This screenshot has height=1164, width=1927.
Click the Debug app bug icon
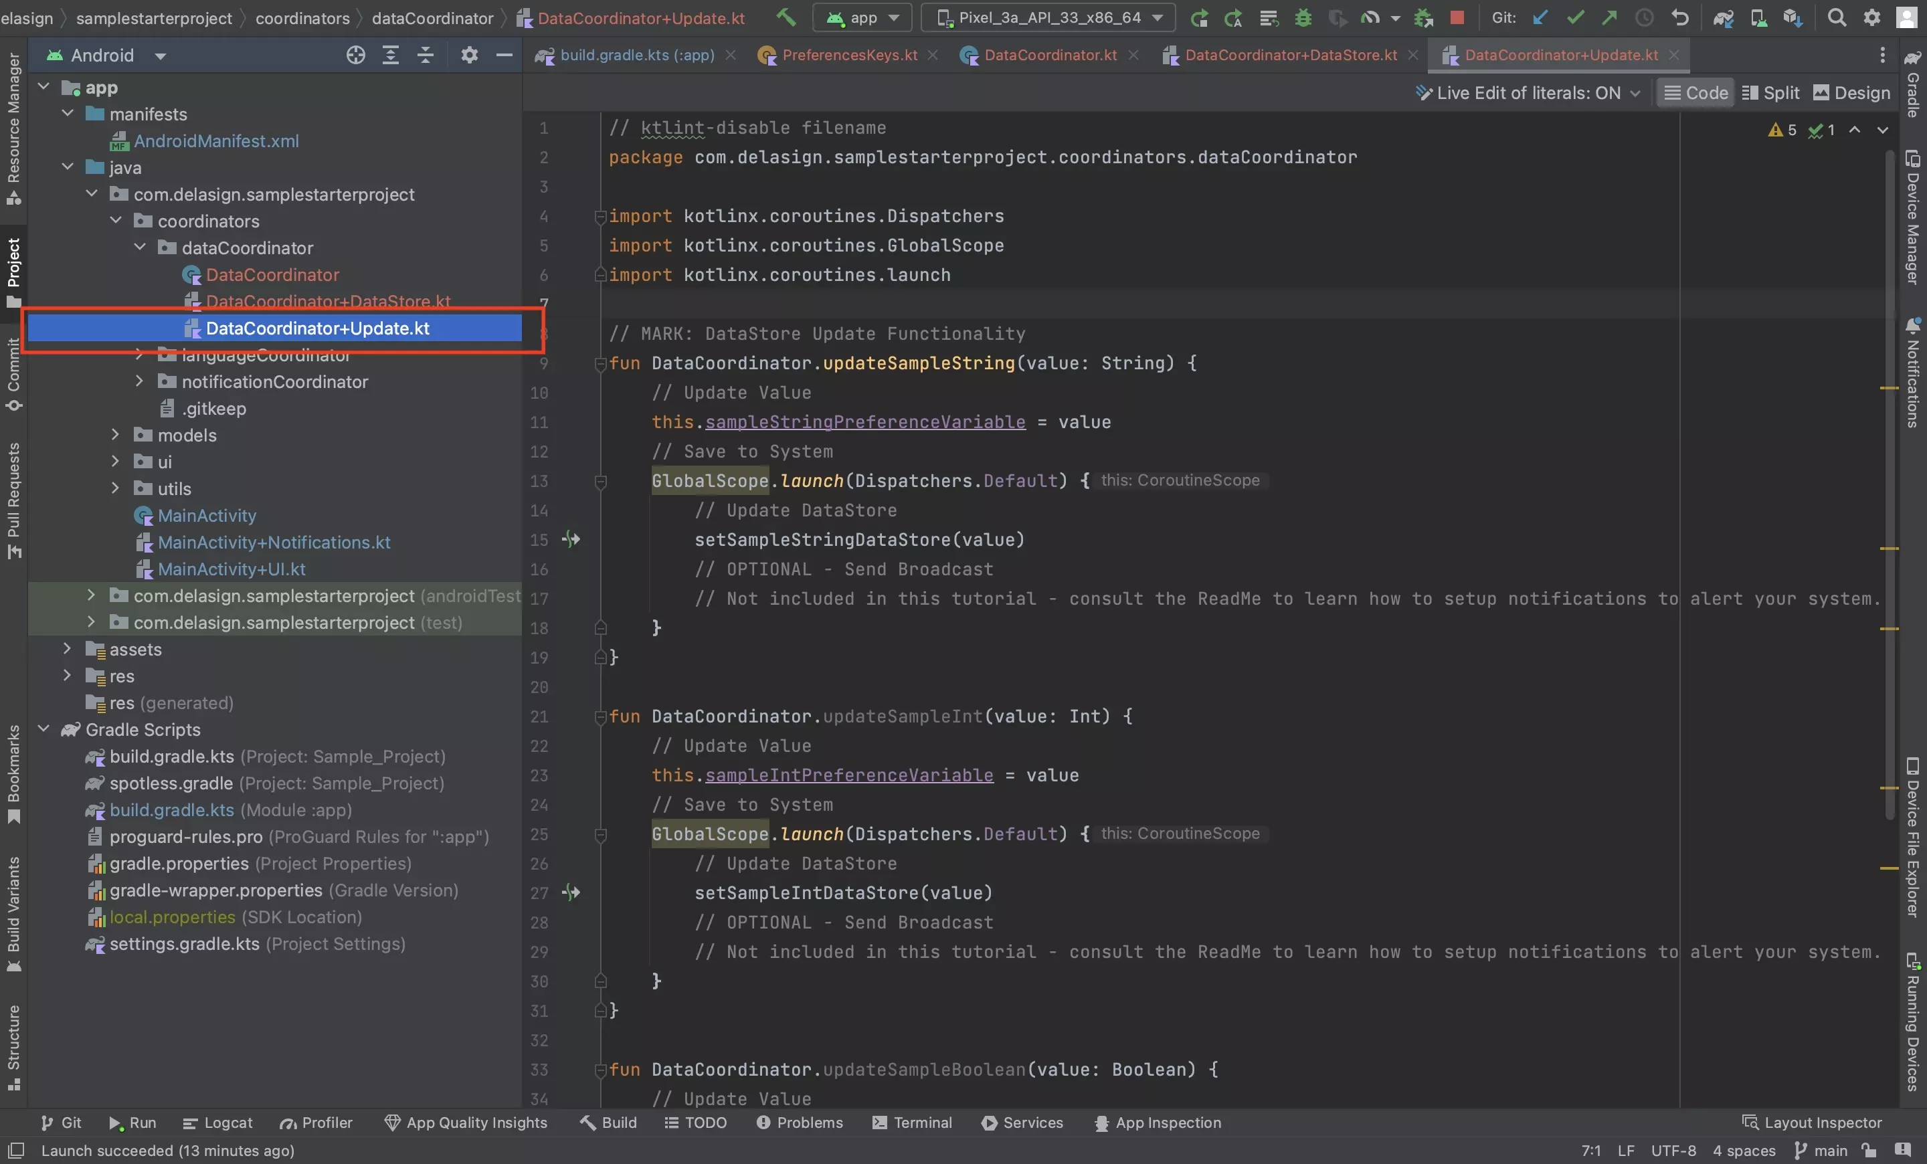[1303, 17]
